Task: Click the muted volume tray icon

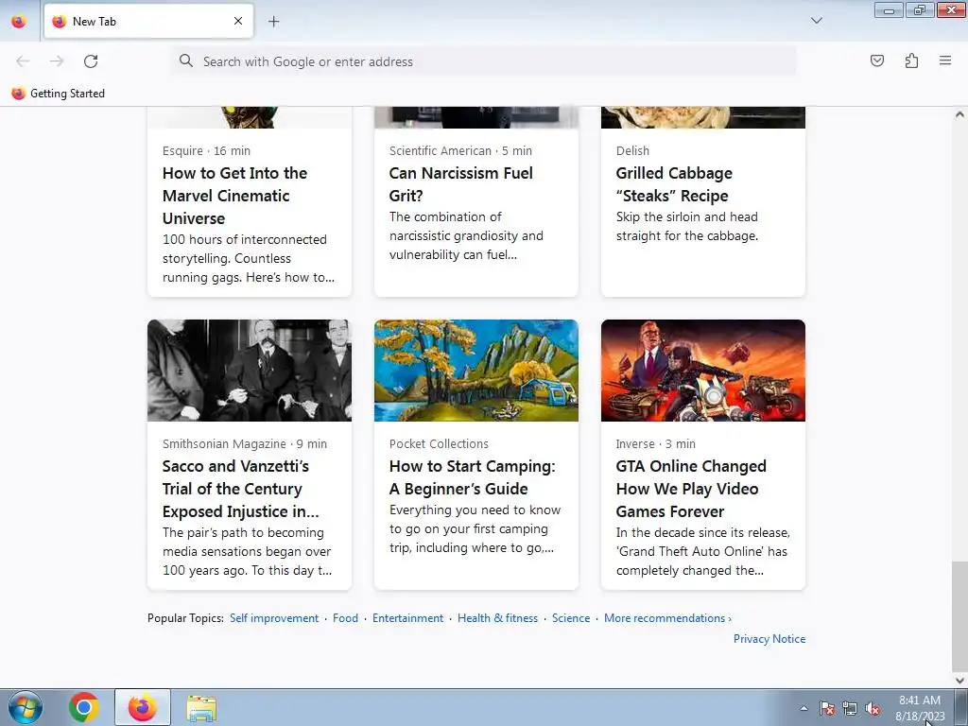Action: point(873,708)
